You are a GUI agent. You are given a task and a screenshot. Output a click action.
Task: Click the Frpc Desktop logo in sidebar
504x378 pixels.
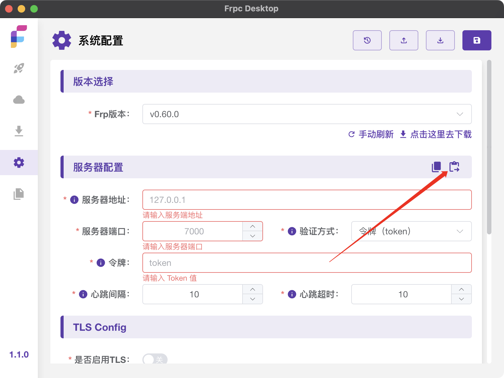coord(19,37)
